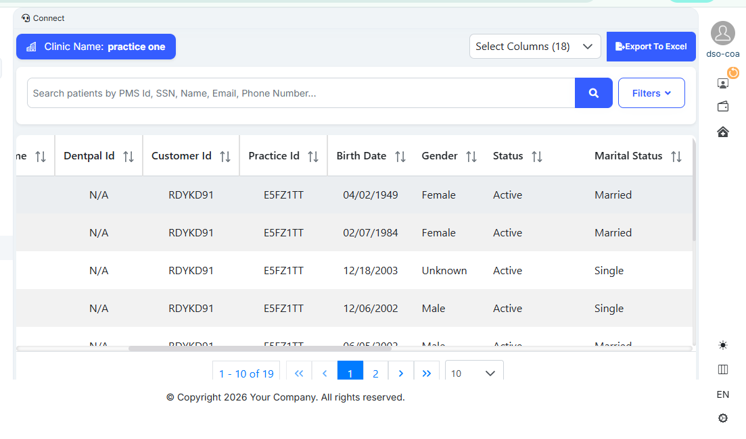Image resolution: width=746 pixels, height=439 pixels.
Task: Open the Select Columns (18) dropdown
Action: [x=535, y=47]
